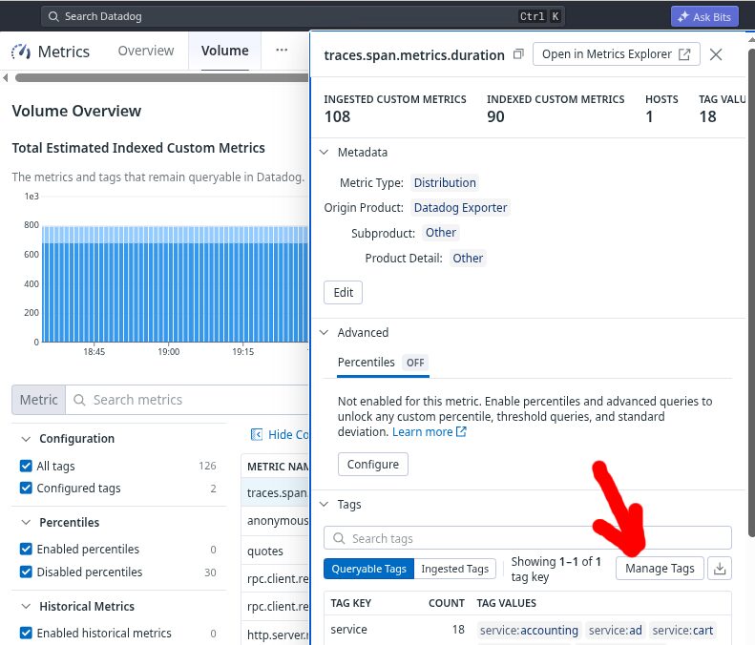
Task: Switch to Ingested Tags view
Action: tap(455, 569)
